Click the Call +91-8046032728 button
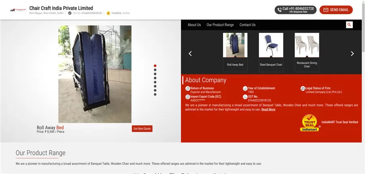This screenshot has width=365, height=174. pyautogui.click(x=295, y=10)
